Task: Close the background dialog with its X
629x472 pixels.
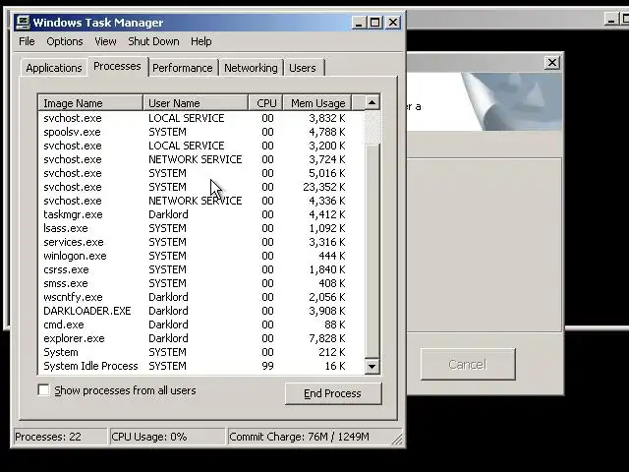Action: [x=552, y=62]
